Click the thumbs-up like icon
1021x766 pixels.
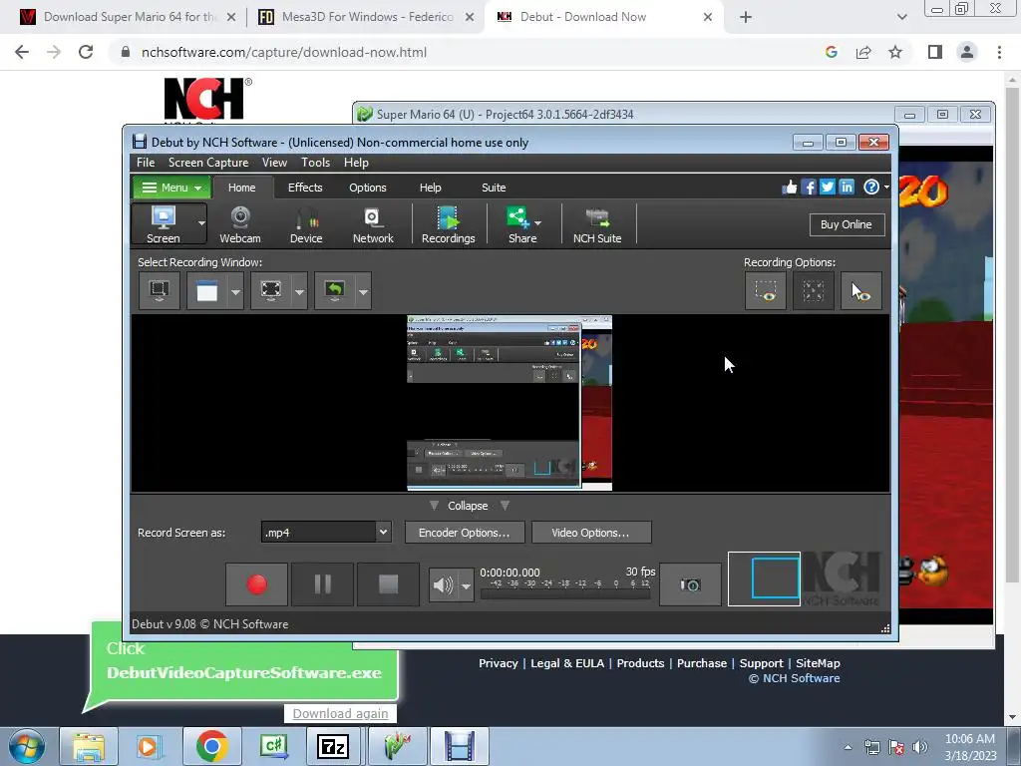790,188
